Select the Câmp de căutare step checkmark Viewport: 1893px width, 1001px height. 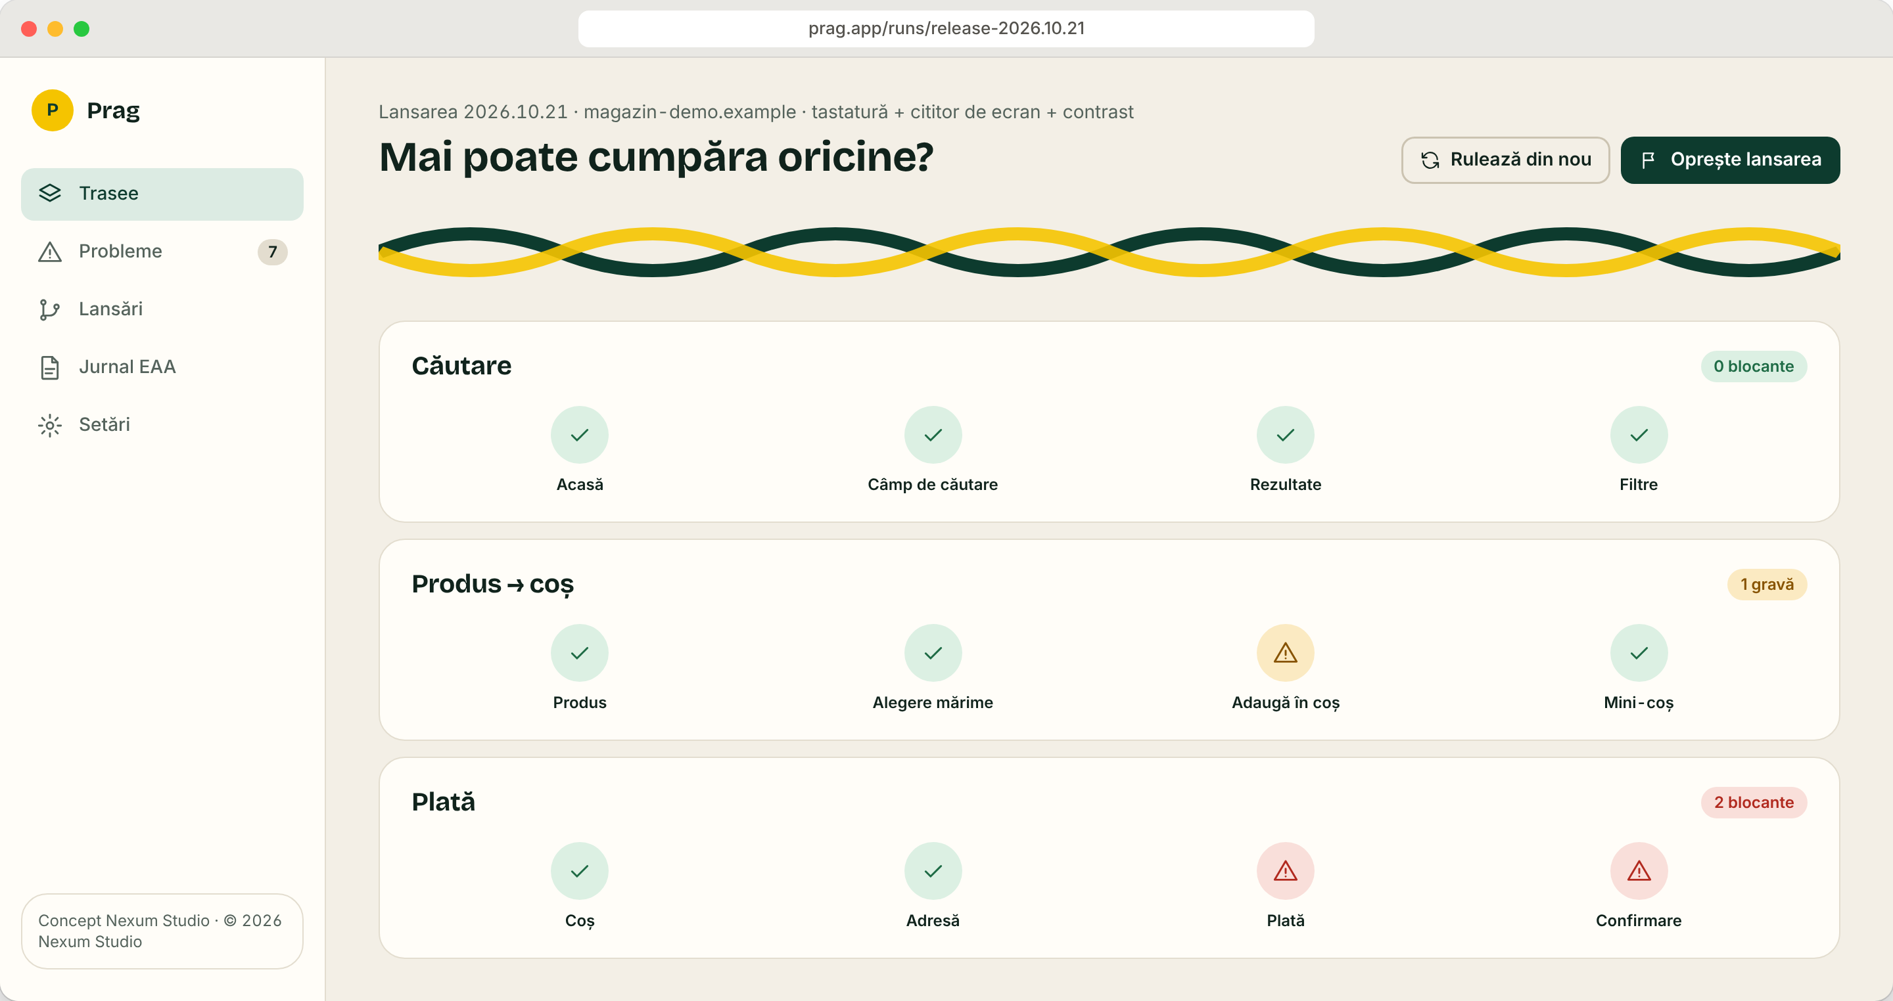pos(933,435)
